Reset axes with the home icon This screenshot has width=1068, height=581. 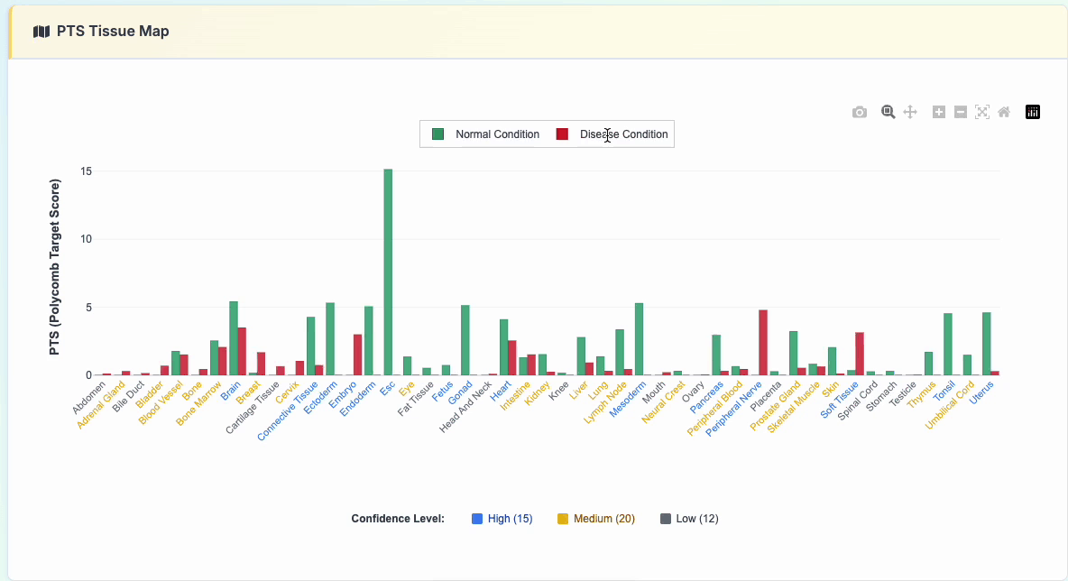tap(1004, 112)
